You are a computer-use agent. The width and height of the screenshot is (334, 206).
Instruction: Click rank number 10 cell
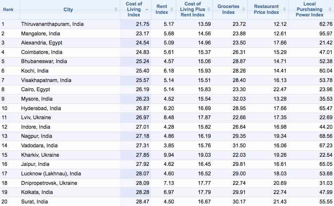[x=4, y=108]
